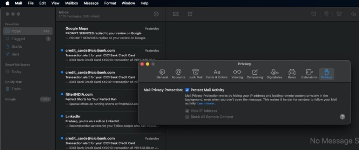Open the Apple menu
The height and width of the screenshot is (150, 359).
tap(7, 3)
